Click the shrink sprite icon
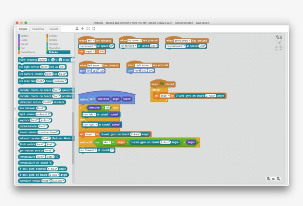The height and width of the screenshot is (206, 303). tap(93, 28)
